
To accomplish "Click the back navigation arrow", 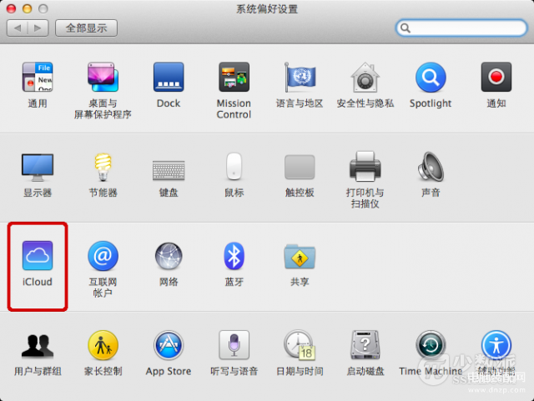I will click(x=18, y=28).
